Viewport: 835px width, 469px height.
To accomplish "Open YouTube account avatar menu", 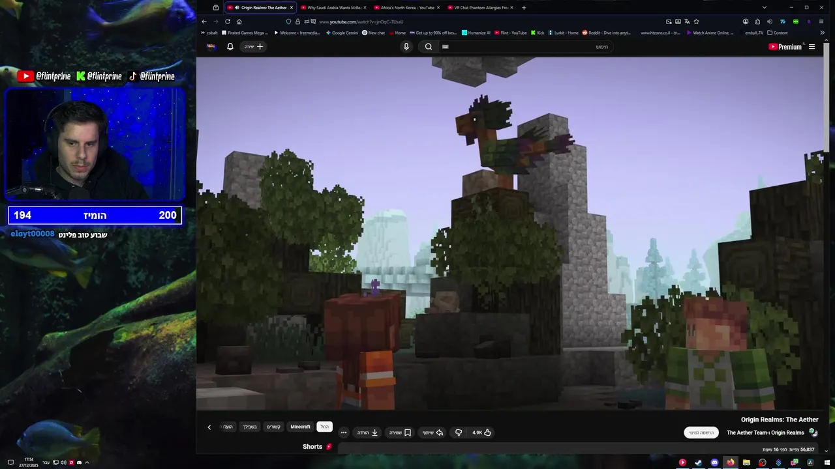I will pos(211,47).
